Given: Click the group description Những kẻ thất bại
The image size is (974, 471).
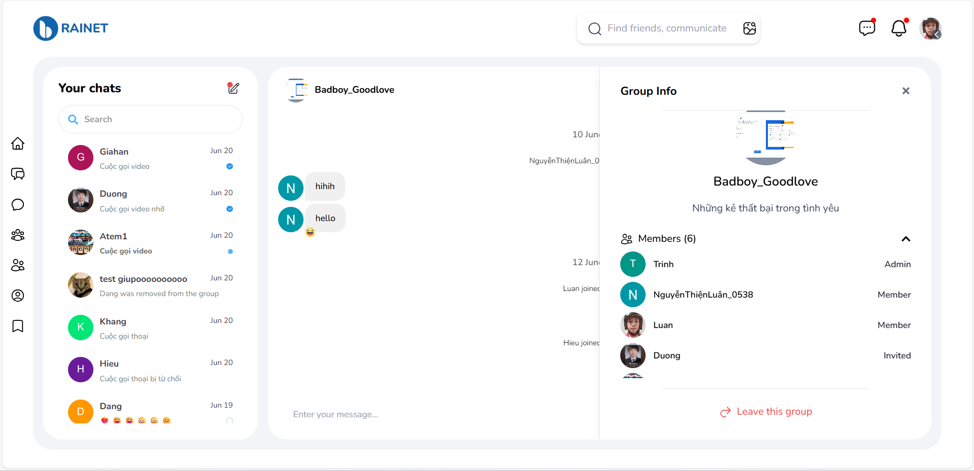Looking at the screenshot, I should point(765,208).
